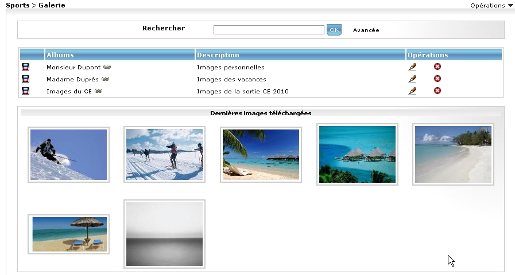Open the beach umbrella and chairs thumbnail
This screenshot has height=275, width=515.
coord(69,234)
